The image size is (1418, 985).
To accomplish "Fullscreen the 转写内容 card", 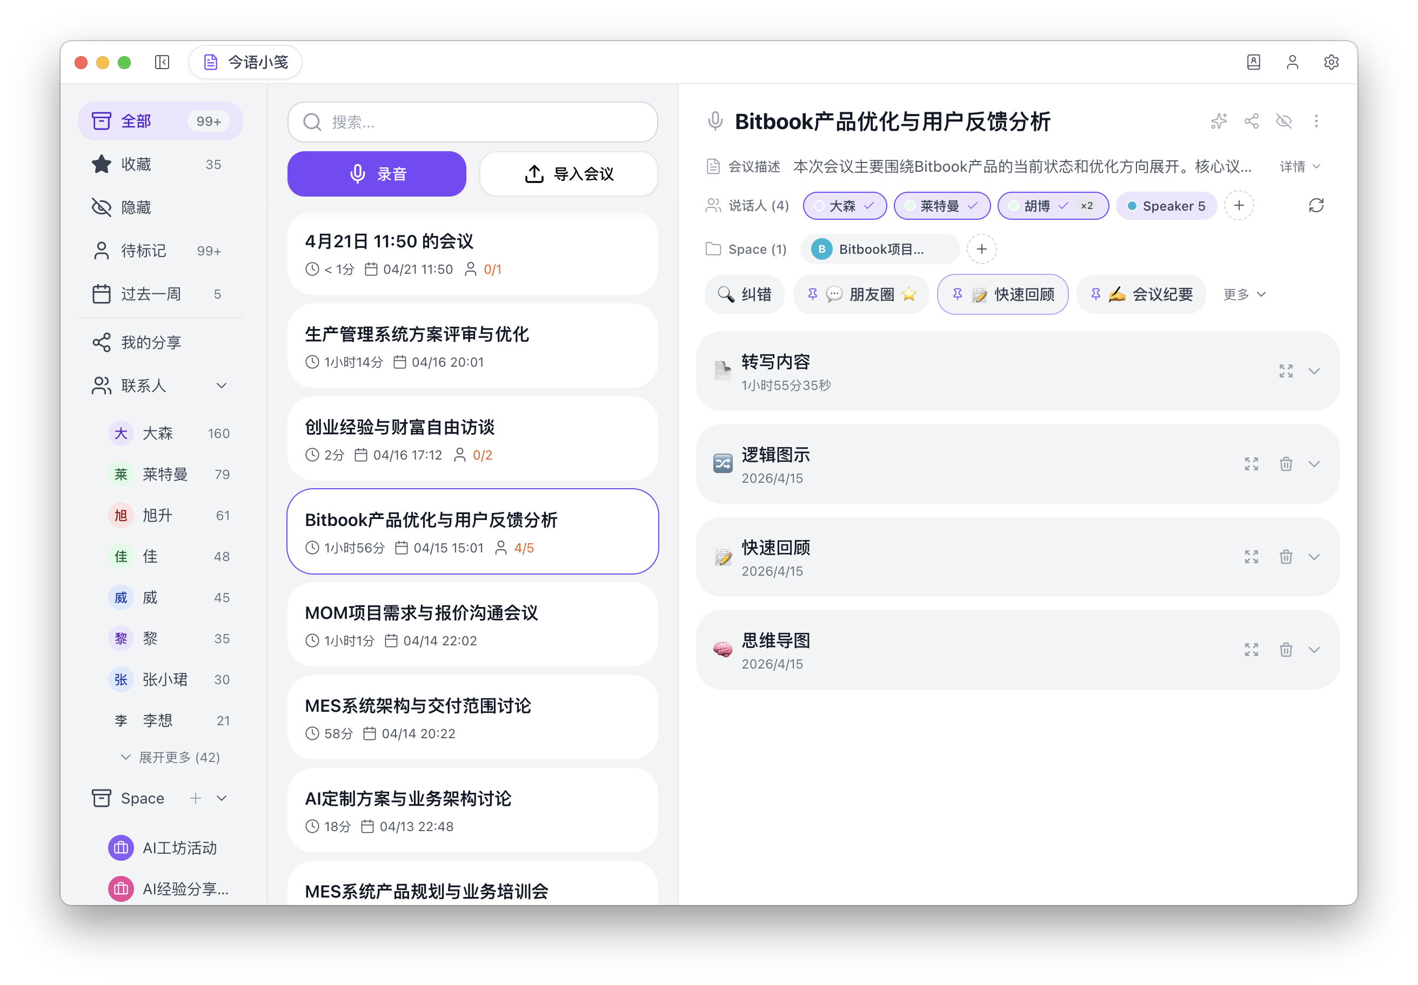I will (1286, 371).
